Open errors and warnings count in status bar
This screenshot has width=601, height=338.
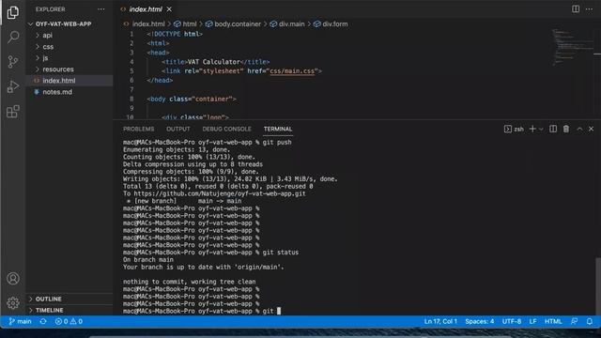69,321
